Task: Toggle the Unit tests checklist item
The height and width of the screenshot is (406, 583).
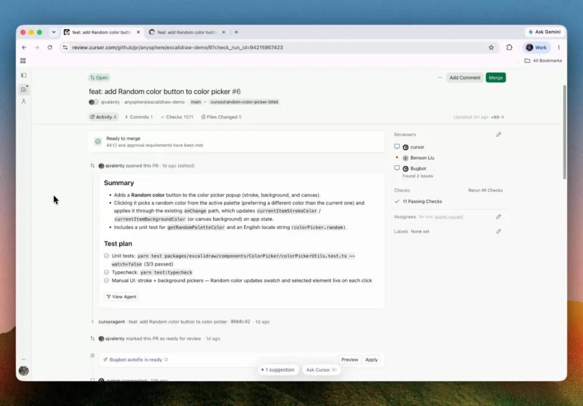Action: pos(106,256)
